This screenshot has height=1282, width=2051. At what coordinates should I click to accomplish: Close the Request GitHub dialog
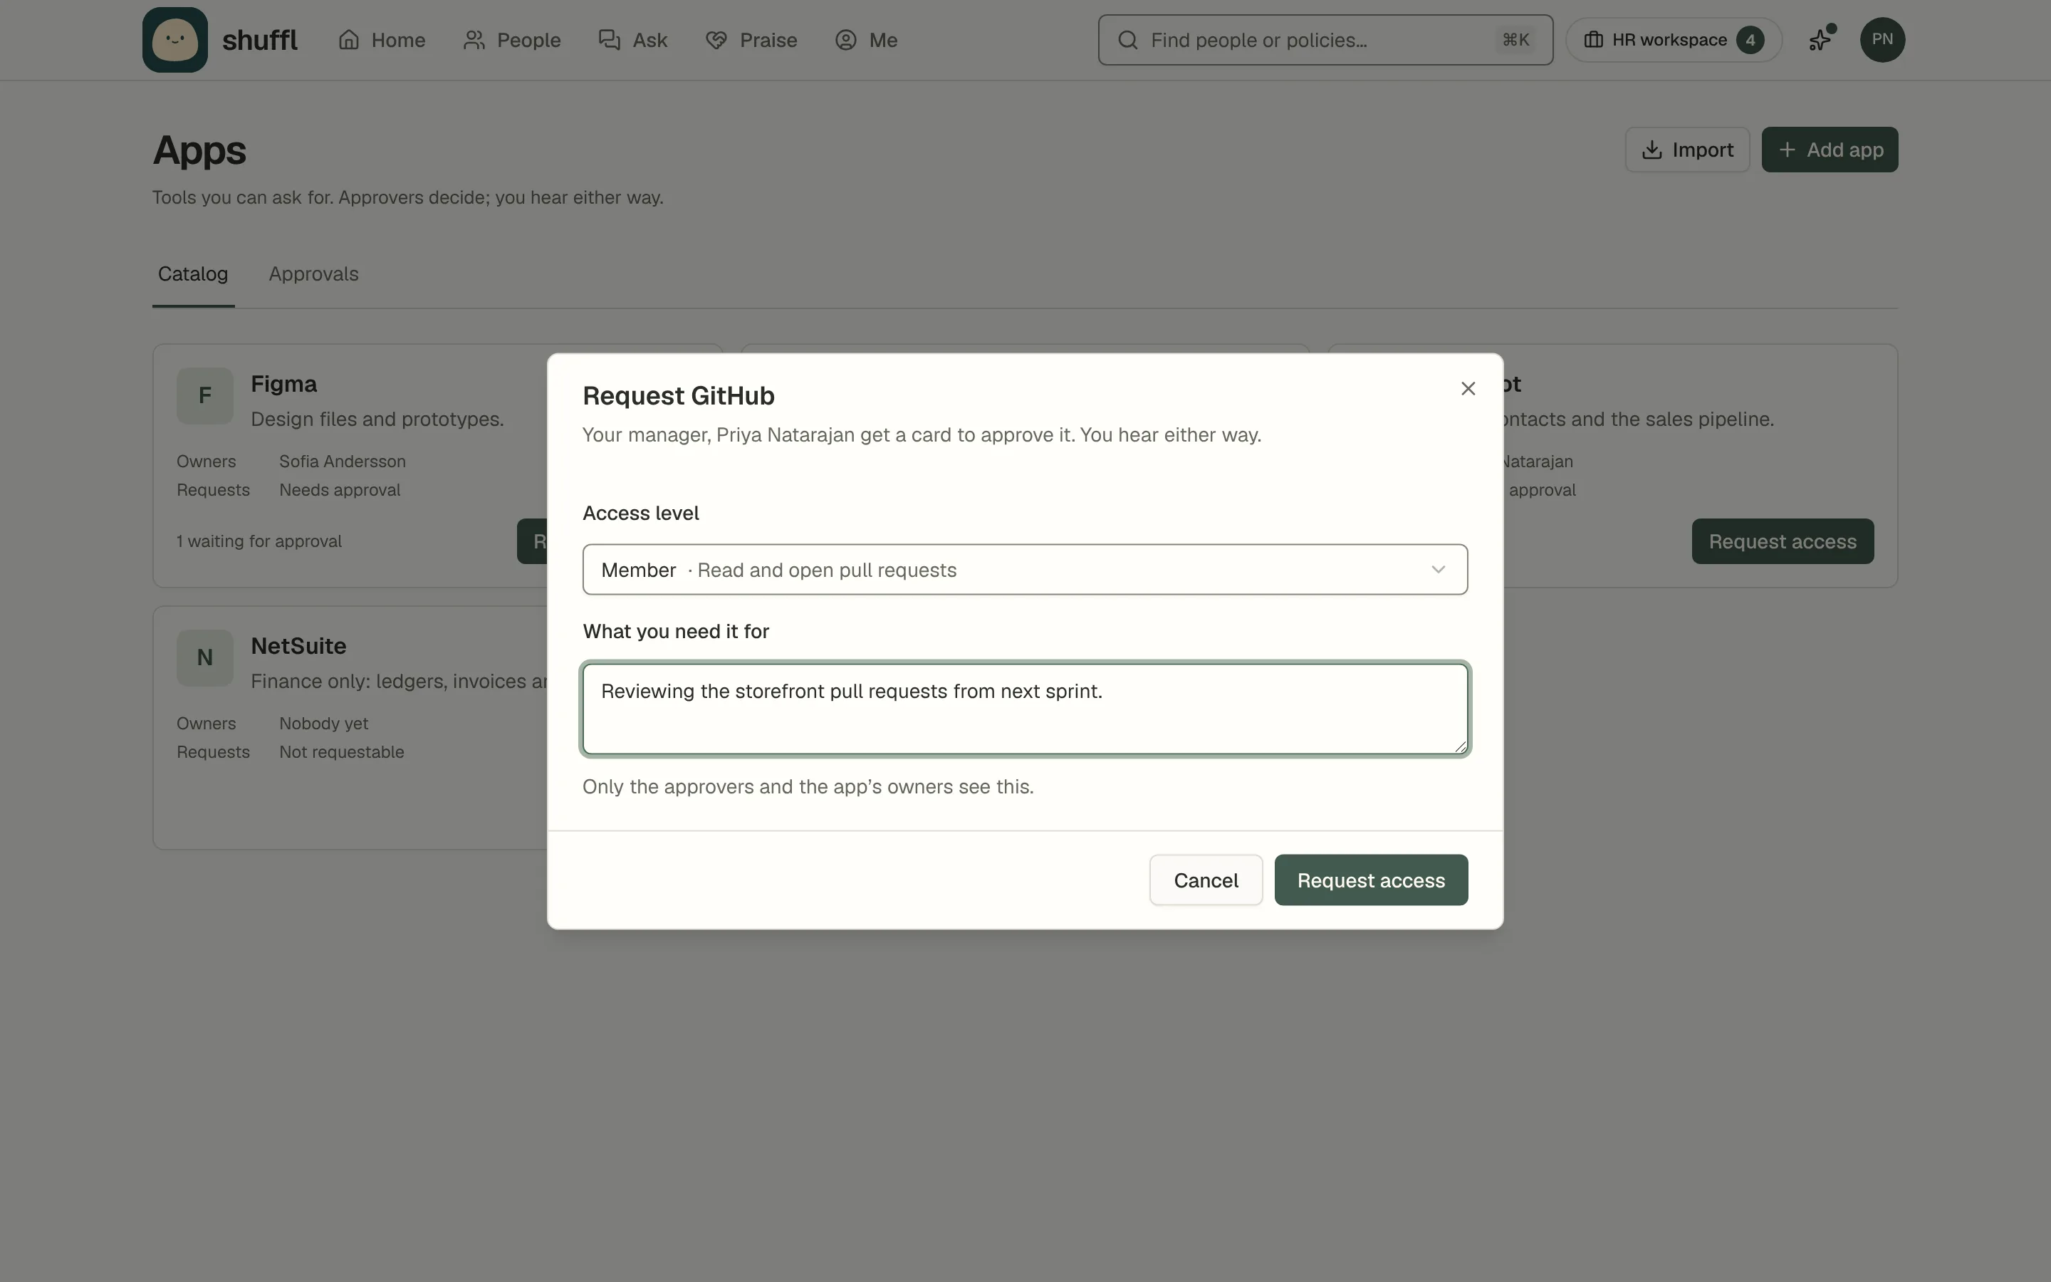[x=1468, y=388]
